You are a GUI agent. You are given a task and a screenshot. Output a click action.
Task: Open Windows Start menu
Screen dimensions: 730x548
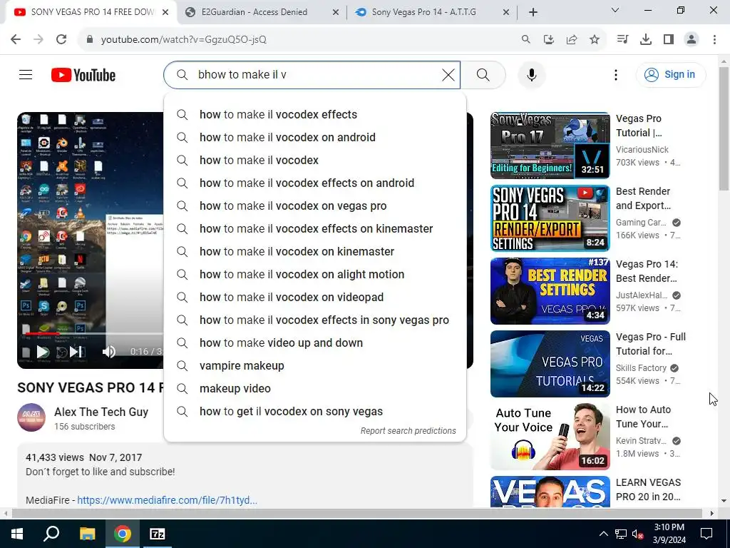click(x=17, y=534)
